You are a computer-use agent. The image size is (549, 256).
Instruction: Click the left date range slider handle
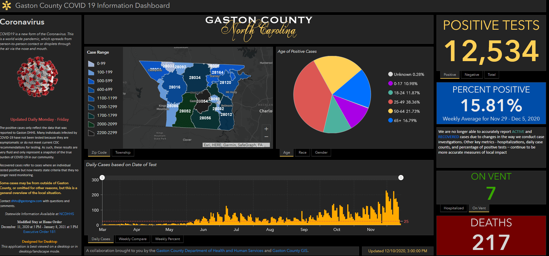point(102,178)
